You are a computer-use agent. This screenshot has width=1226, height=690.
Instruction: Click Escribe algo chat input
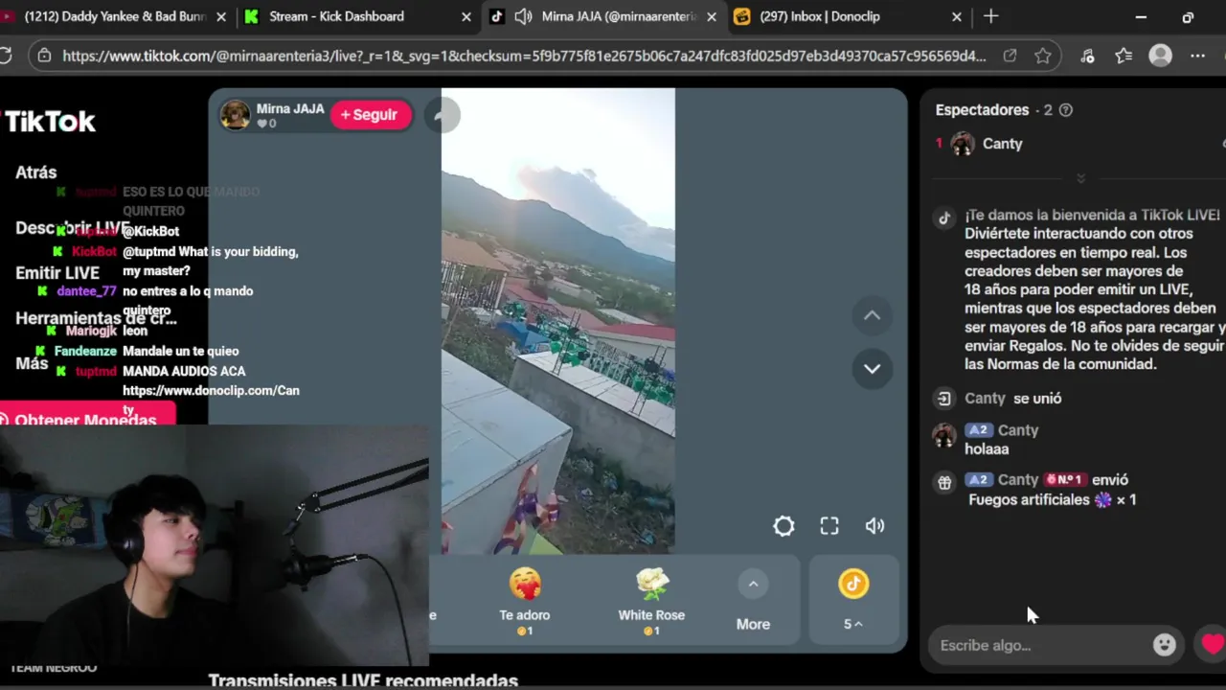(x=1039, y=645)
